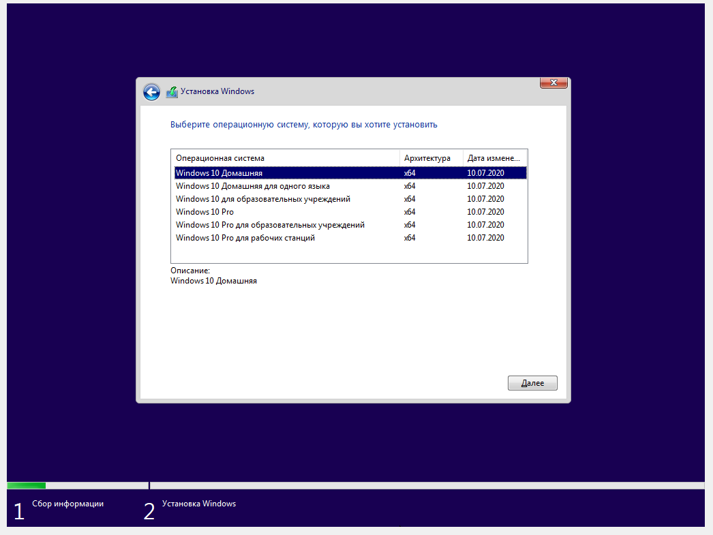Click the Описание text Windows 10 Домашняя

tap(213, 281)
